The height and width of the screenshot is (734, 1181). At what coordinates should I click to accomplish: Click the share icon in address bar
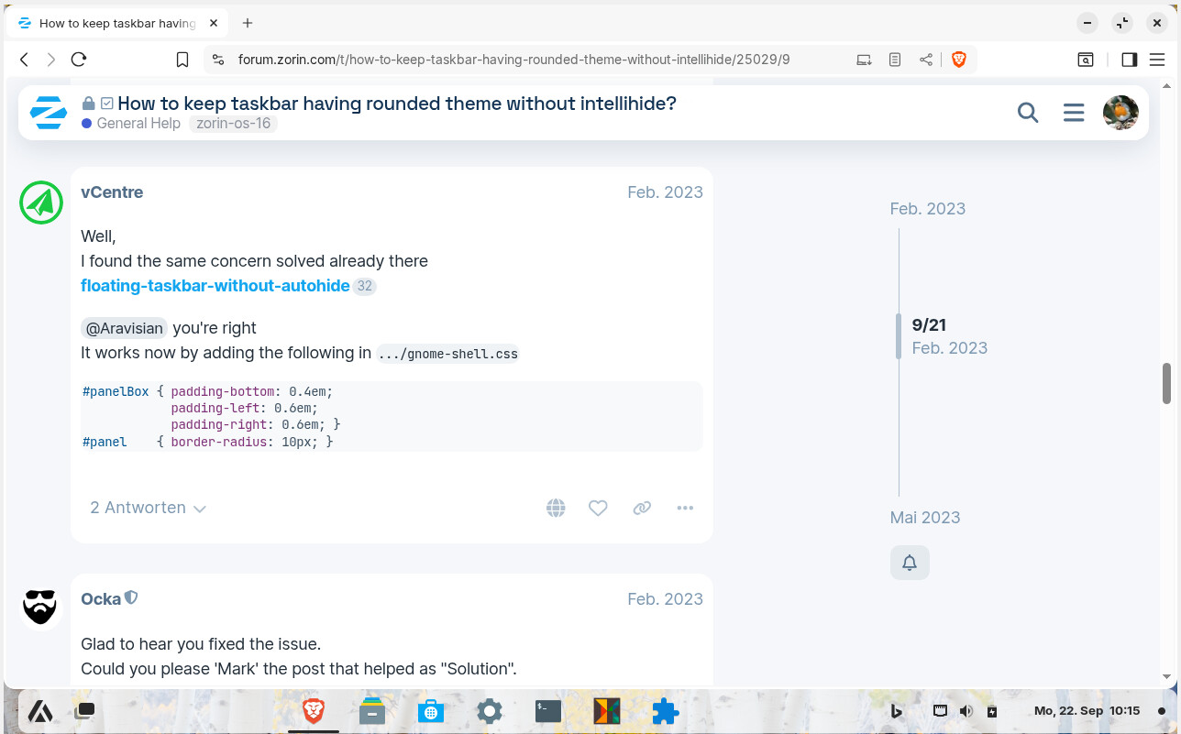coord(926,60)
